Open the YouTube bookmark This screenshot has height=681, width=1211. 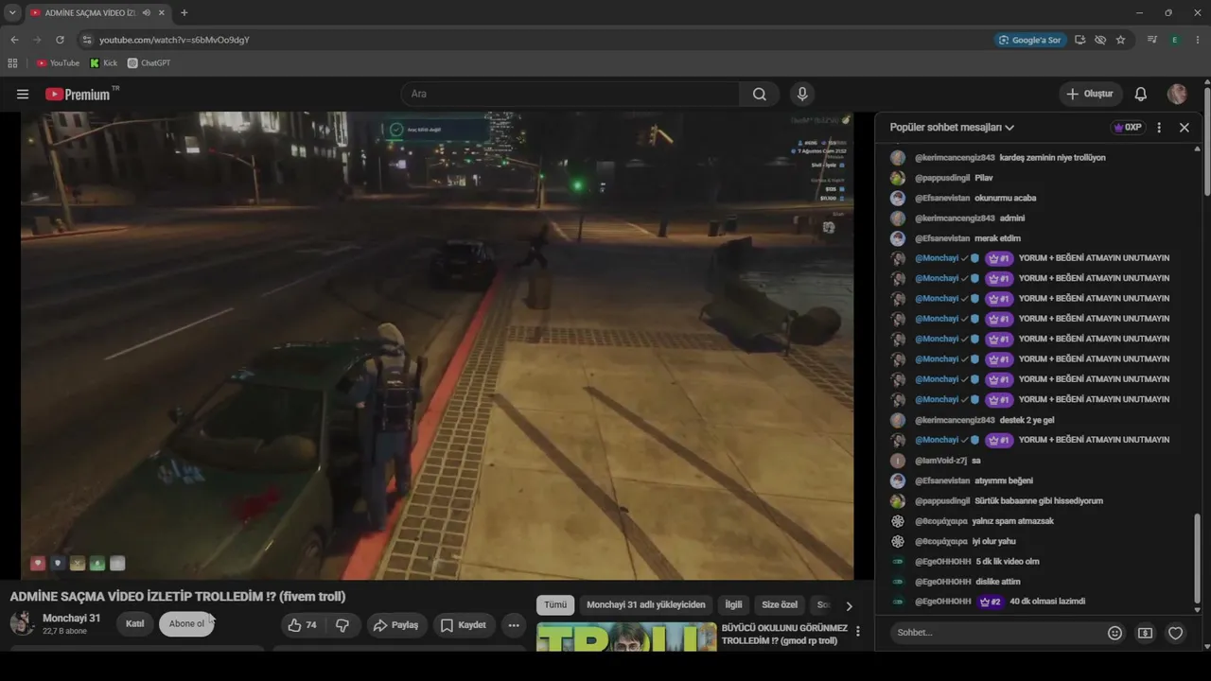click(58, 63)
